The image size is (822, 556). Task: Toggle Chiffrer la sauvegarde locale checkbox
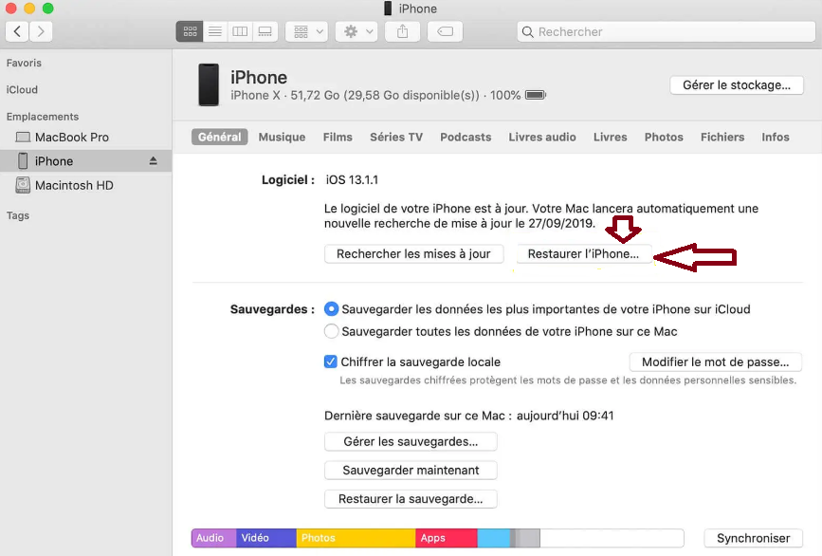[331, 361]
